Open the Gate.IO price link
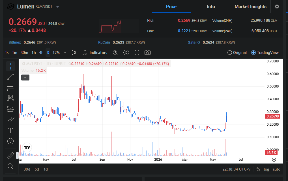Image resolution: width=288 pixels, height=181 pixels. click(194, 42)
